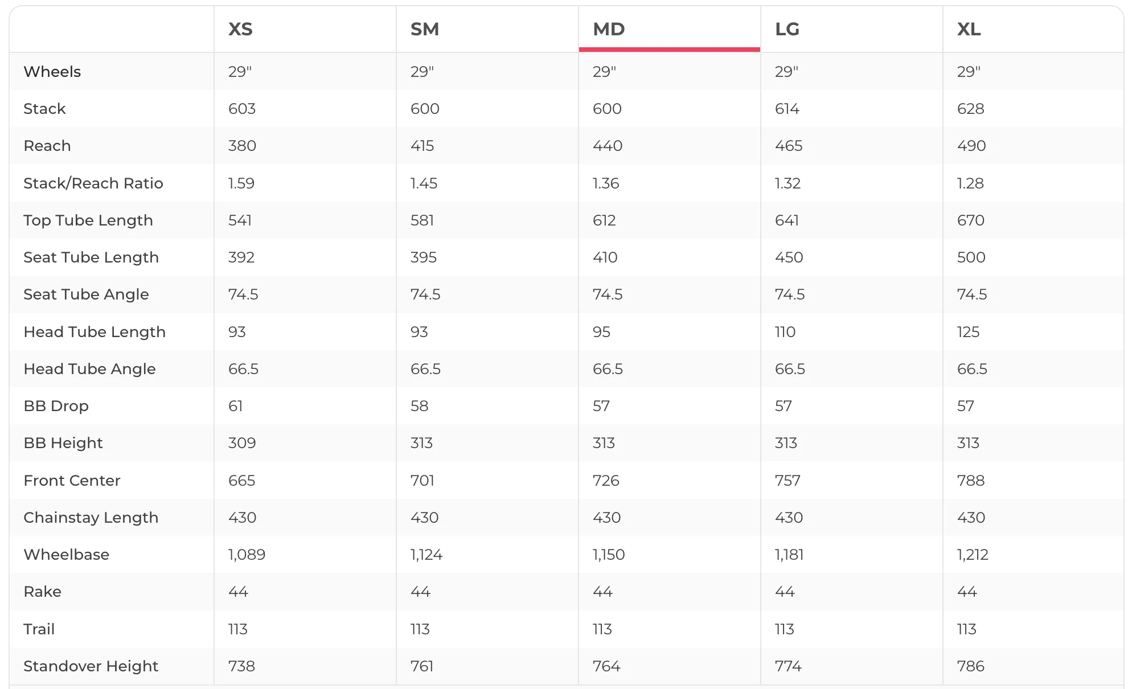Select the XL size column header

pos(969,29)
